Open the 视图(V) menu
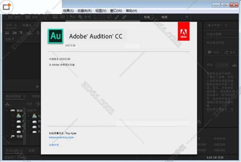The height and width of the screenshot is (162, 241). tap(101, 11)
